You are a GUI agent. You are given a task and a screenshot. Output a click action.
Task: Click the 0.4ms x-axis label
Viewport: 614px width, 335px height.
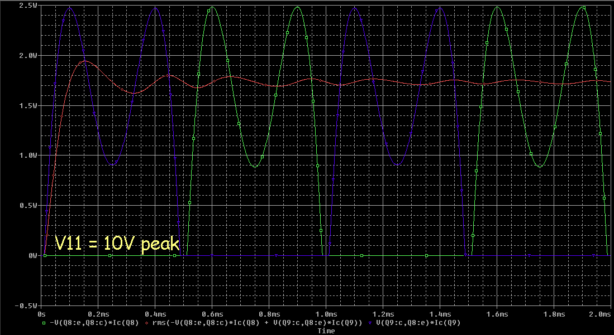click(155, 314)
